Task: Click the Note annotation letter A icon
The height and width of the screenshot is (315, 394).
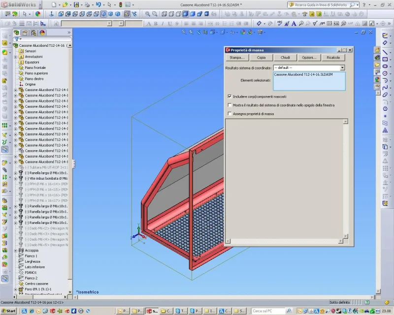Action: [x=294, y=23]
